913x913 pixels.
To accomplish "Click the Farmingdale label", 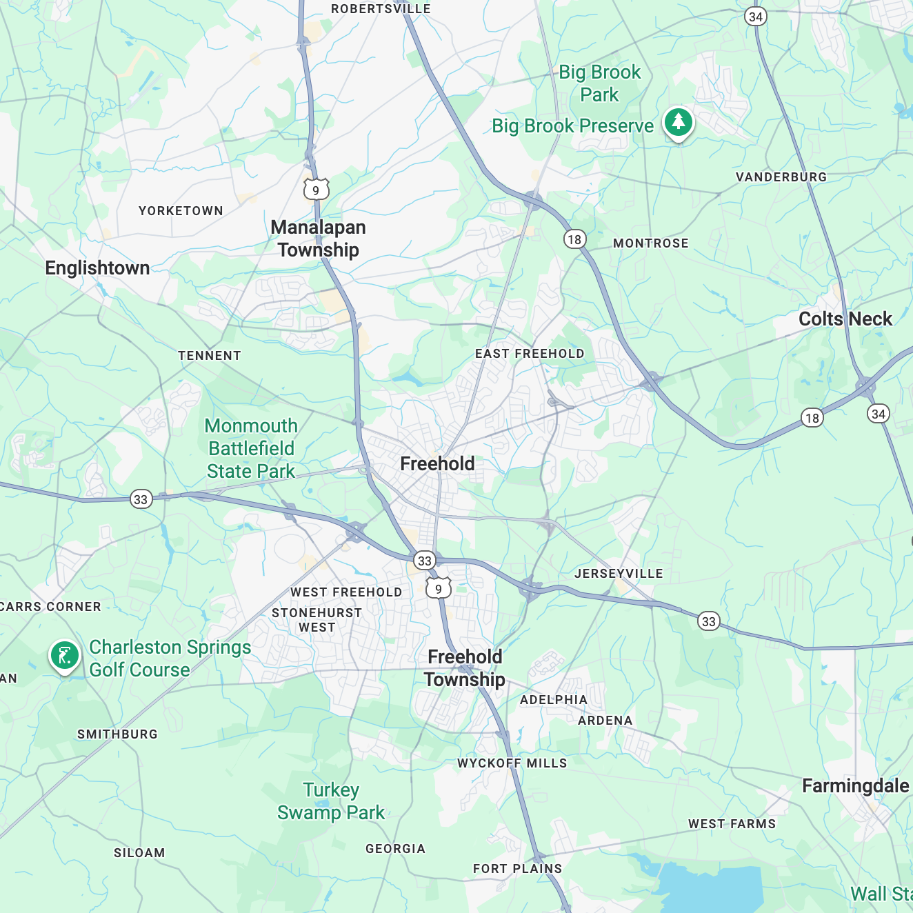I will [x=856, y=786].
